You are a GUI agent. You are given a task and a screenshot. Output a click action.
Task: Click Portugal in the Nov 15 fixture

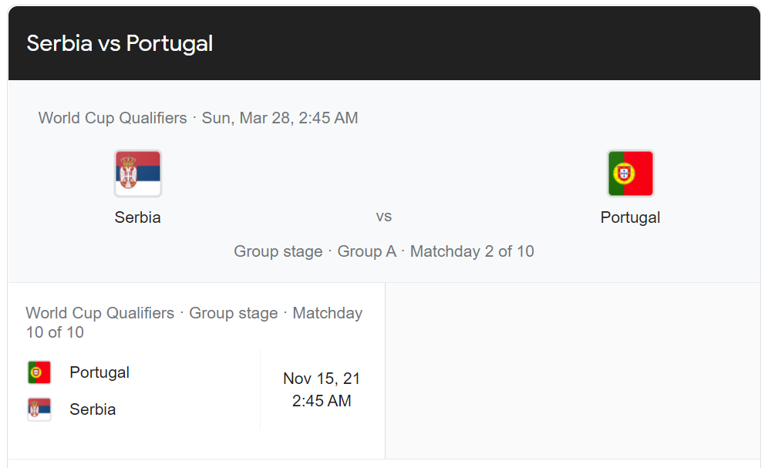[x=99, y=372]
